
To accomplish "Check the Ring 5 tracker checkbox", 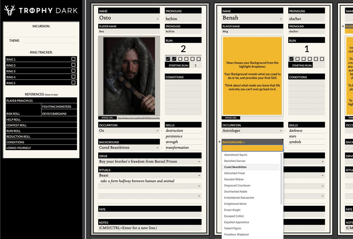I will point(73,83).
